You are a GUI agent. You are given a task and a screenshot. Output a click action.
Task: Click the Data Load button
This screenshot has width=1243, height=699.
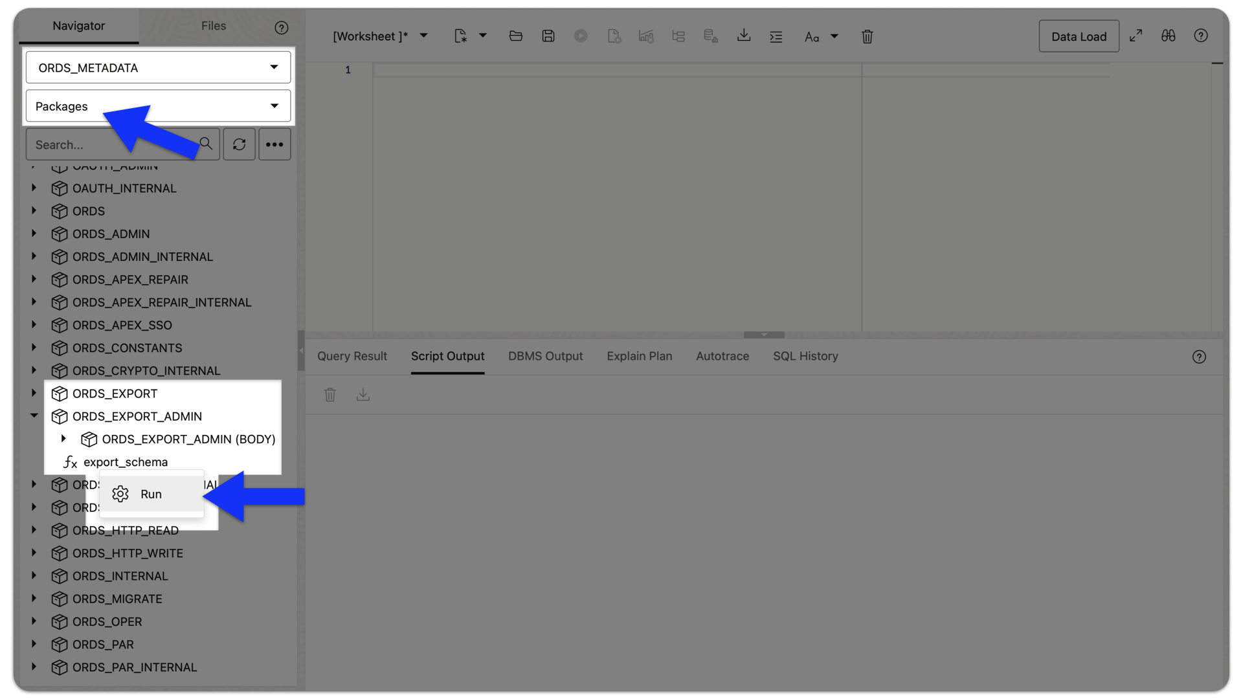tap(1079, 36)
